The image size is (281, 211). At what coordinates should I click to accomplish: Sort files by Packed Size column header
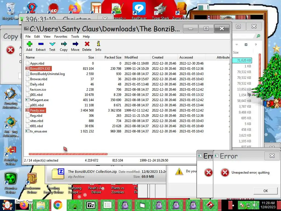(109, 57)
